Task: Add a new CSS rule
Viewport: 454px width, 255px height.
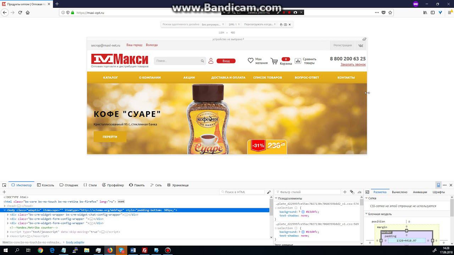Action: coord(345,192)
